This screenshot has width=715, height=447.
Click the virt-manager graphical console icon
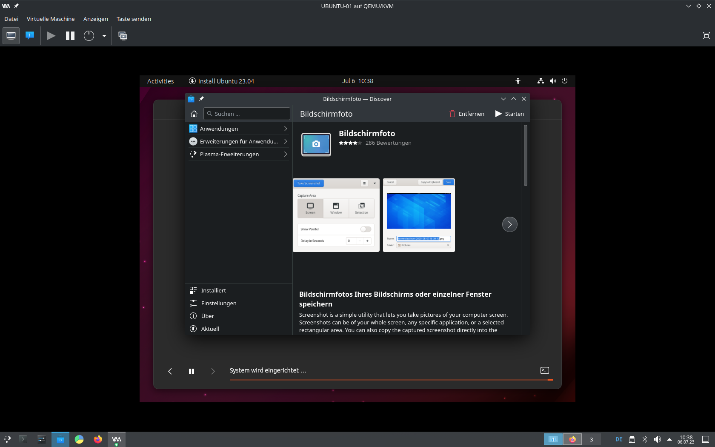11,36
